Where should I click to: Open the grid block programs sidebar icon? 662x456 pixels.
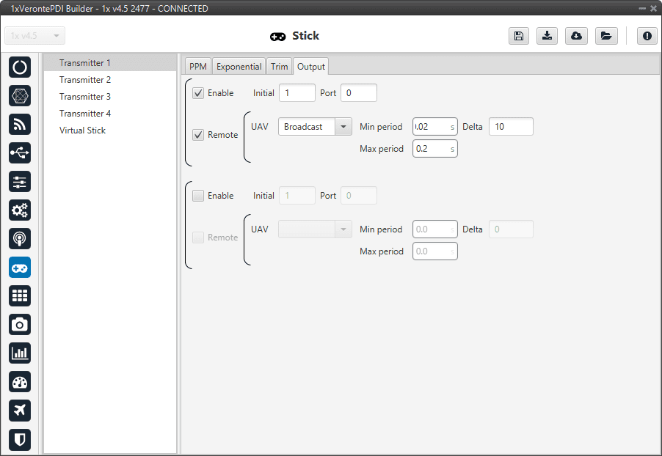coord(20,295)
